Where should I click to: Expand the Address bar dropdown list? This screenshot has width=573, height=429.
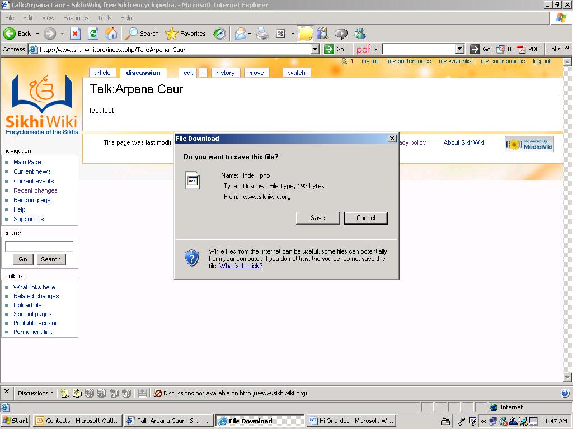314,49
